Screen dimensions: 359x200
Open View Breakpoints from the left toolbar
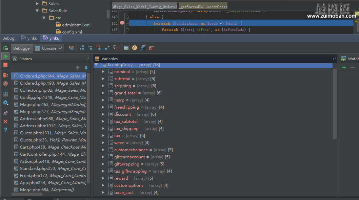point(5,75)
